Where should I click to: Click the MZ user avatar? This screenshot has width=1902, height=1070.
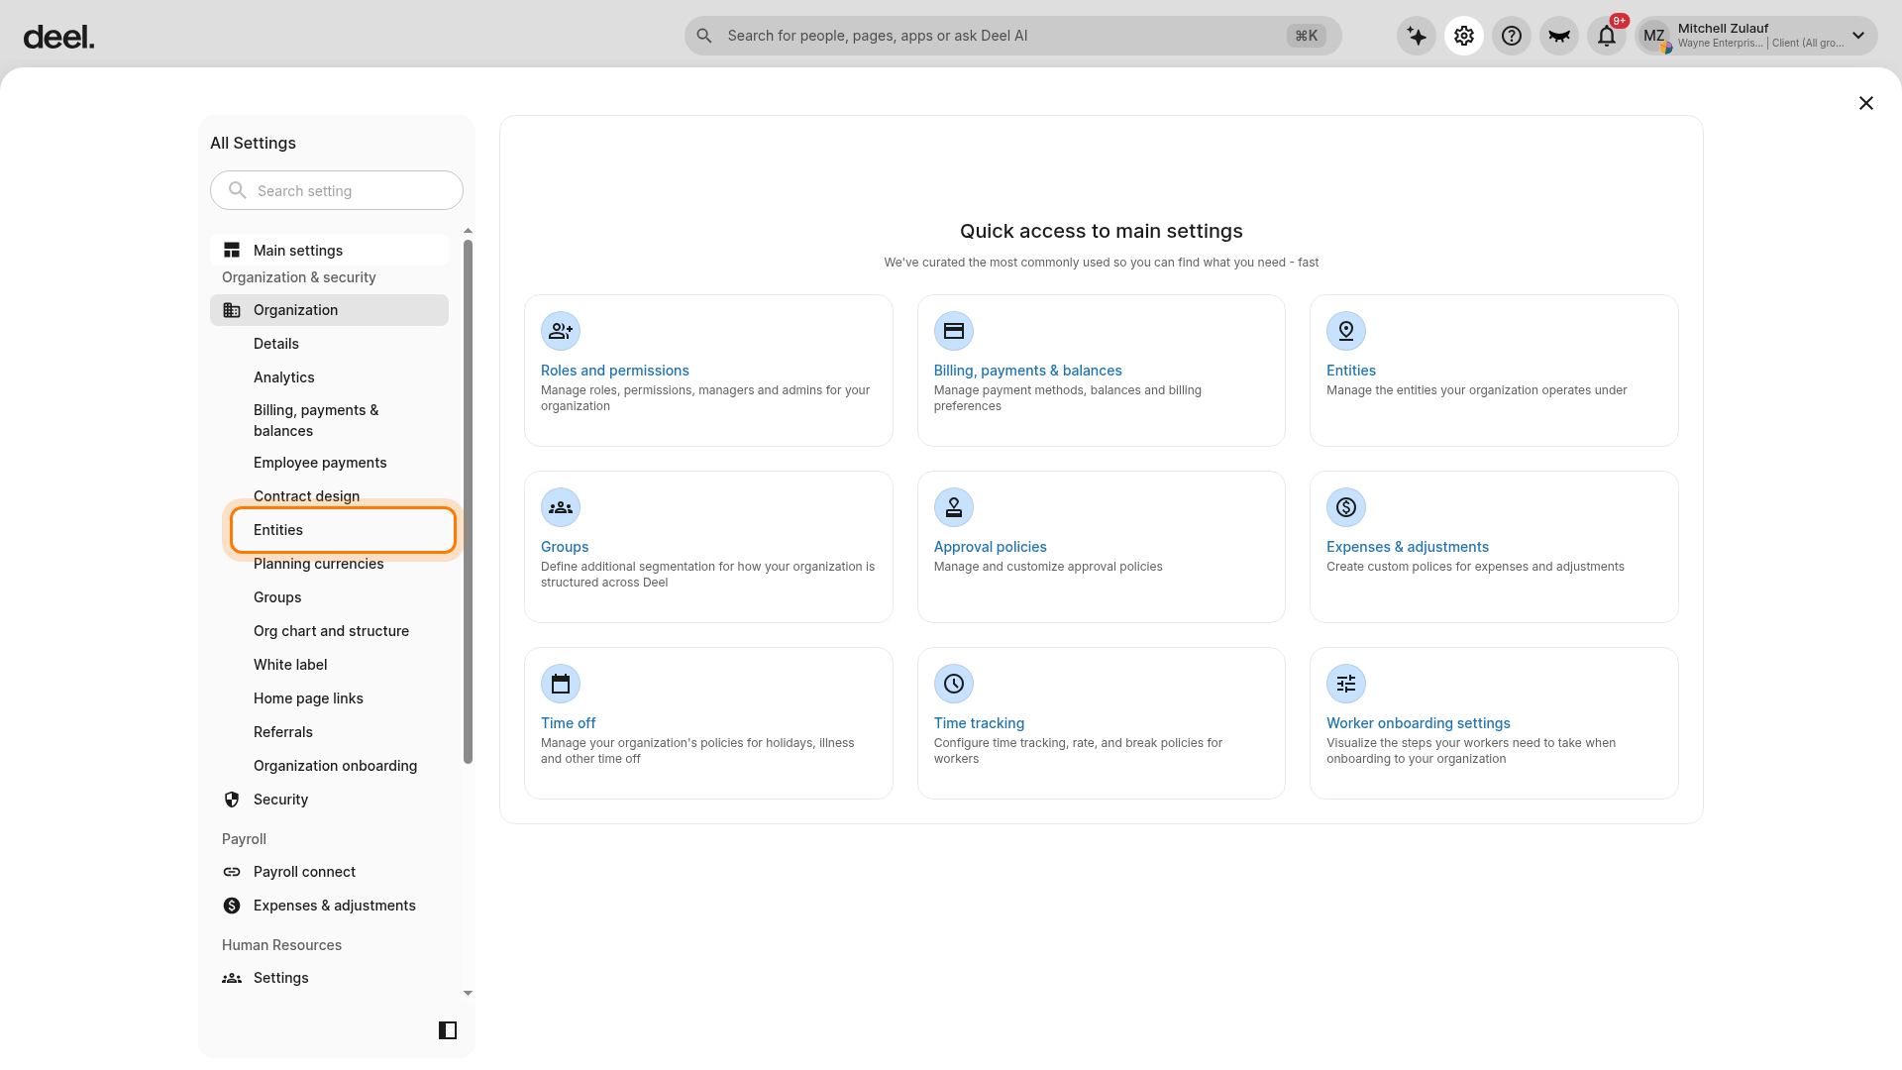coord(1654,37)
